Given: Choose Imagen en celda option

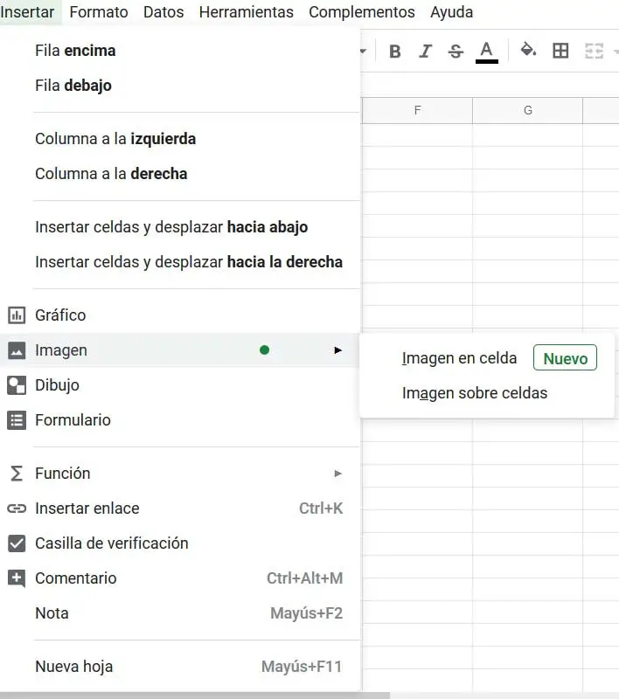Looking at the screenshot, I should [x=459, y=358].
